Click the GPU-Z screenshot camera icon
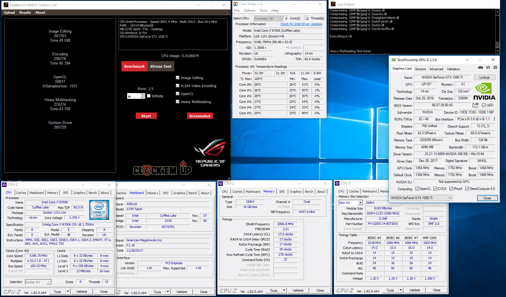 click(481, 68)
